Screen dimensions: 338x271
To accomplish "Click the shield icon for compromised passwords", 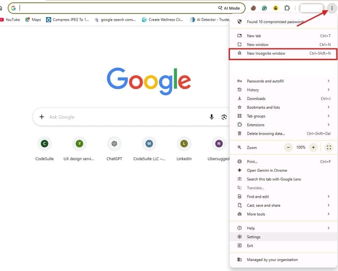I will pyautogui.click(x=239, y=22).
